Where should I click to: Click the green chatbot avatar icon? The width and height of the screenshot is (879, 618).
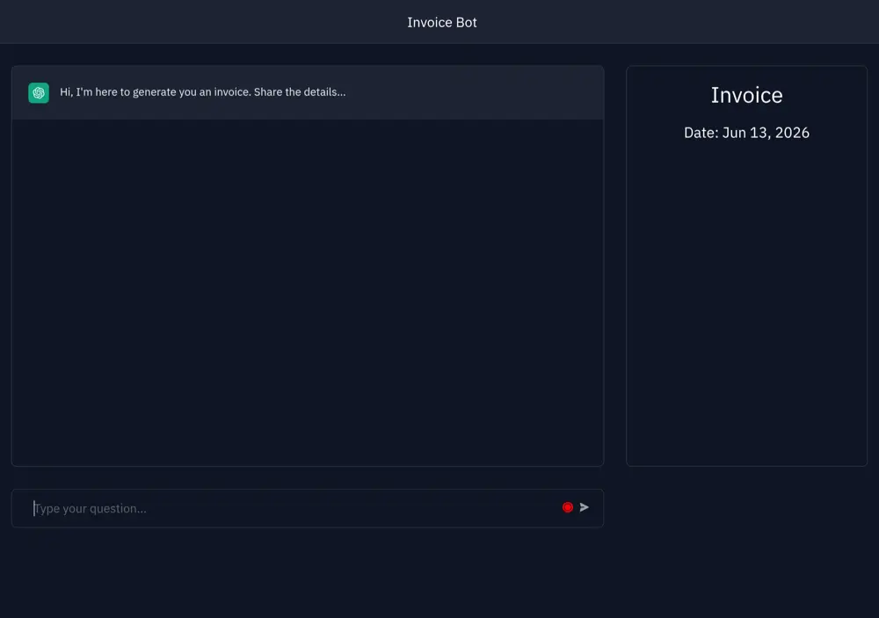coord(39,92)
